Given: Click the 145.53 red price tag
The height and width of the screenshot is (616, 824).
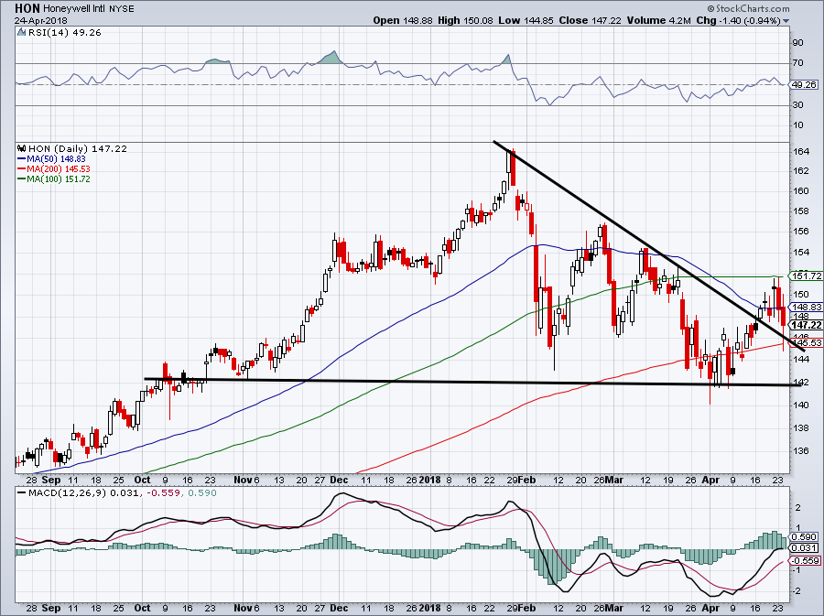Looking at the screenshot, I should pos(807,342).
